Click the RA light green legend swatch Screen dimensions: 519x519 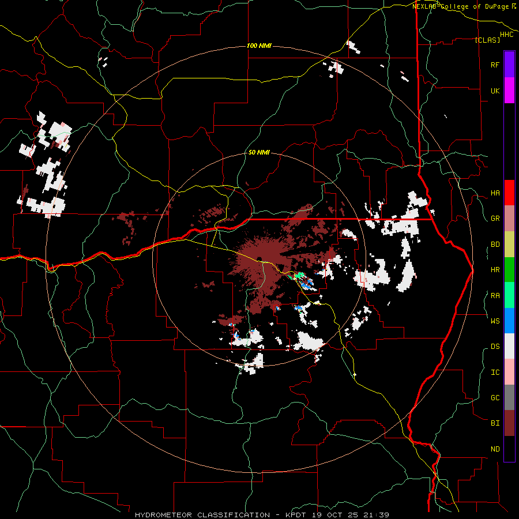(509, 295)
